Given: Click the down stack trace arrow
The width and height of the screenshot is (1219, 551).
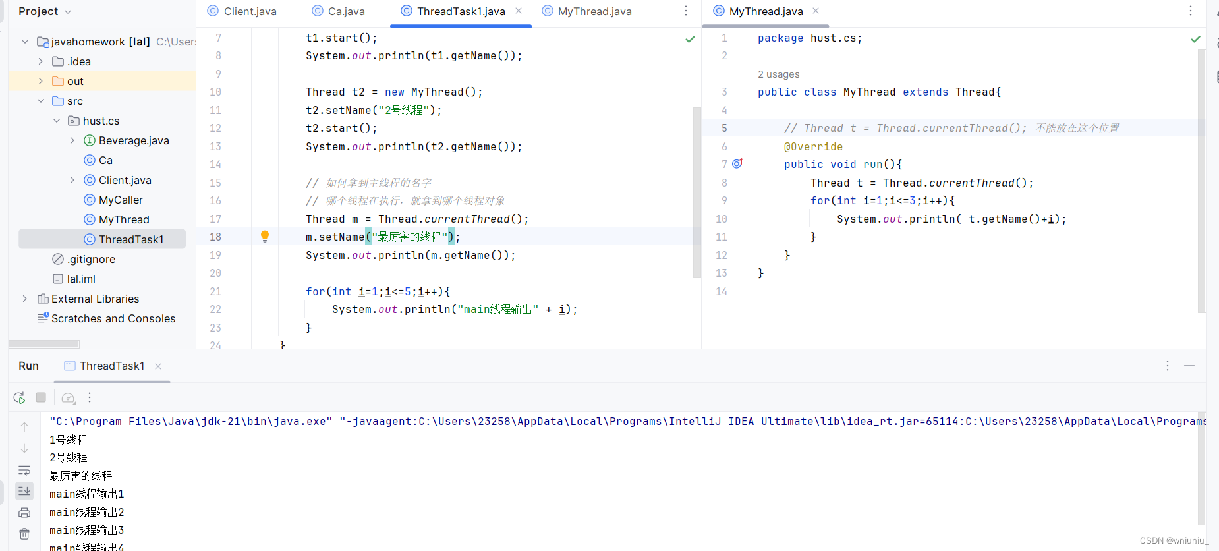Looking at the screenshot, I should (24, 448).
